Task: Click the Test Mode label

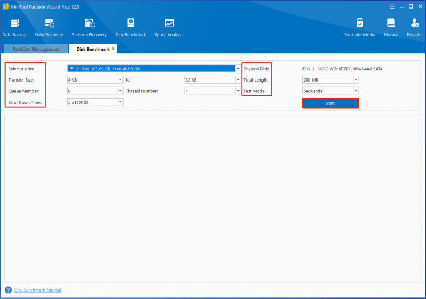Action: coord(255,91)
